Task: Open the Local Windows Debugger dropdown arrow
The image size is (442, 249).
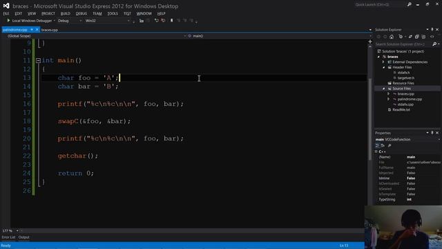Action: click(x=55, y=21)
